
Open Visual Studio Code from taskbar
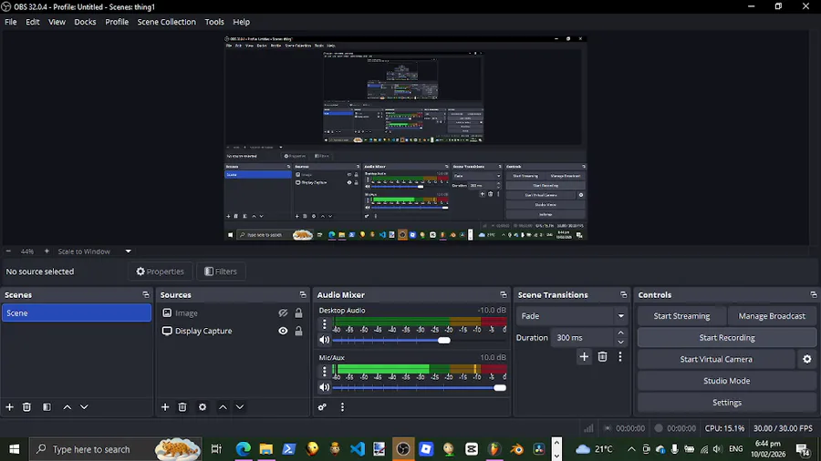click(x=357, y=449)
